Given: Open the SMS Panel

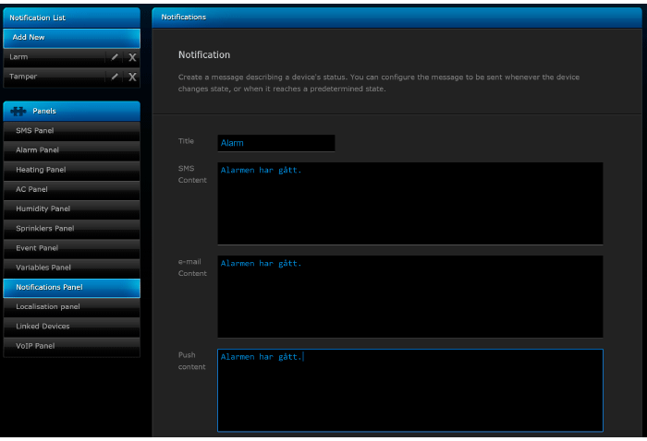Looking at the screenshot, I should (x=71, y=131).
